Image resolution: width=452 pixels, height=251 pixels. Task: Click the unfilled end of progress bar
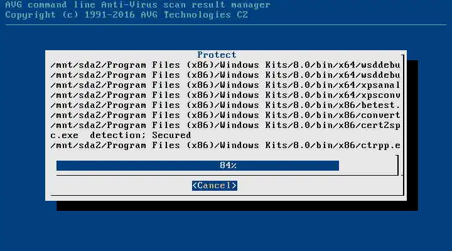367,166
